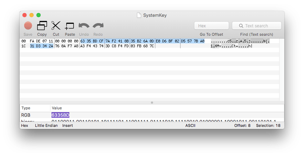Click hex byte 7A in first row

108,41
